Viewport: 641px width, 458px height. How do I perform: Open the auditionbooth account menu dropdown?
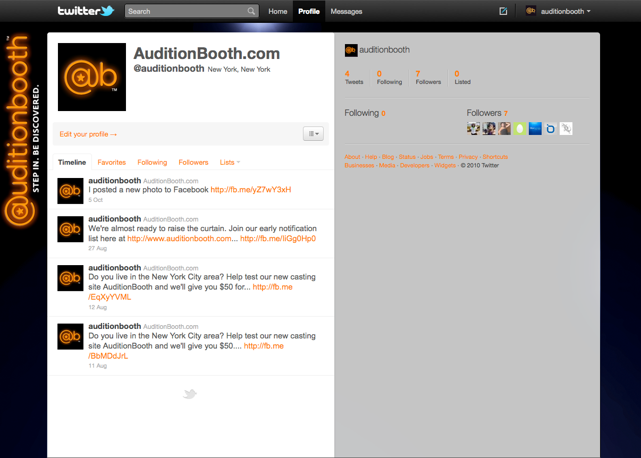pyautogui.click(x=558, y=11)
